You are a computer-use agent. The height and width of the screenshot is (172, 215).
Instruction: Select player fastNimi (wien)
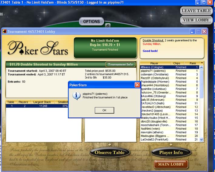pyautogui.click(x=170, y=129)
